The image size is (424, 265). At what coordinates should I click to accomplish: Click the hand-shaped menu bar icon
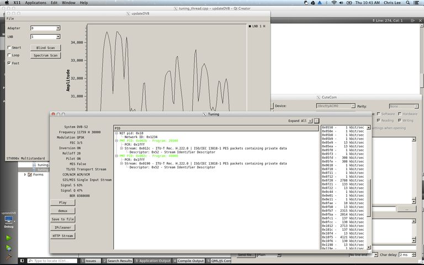306,3
